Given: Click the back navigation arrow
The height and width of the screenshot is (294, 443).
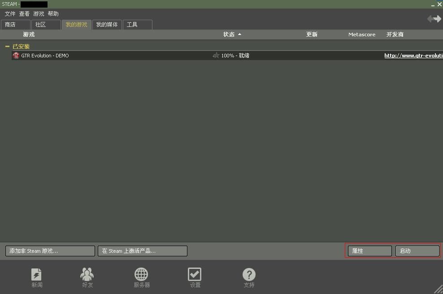Looking at the screenshot, I should coord(430,19).
